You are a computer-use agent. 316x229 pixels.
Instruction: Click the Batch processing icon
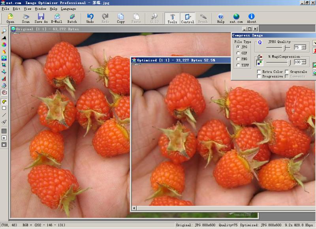click(72, 18)
